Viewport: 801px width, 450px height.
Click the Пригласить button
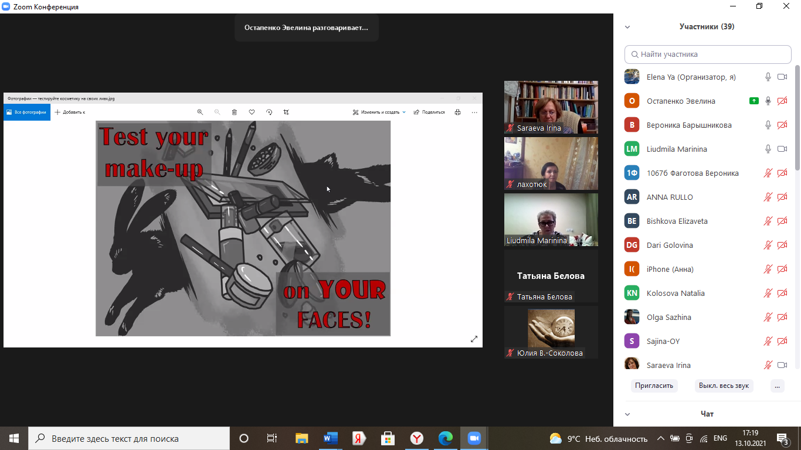tap(654, 386)
